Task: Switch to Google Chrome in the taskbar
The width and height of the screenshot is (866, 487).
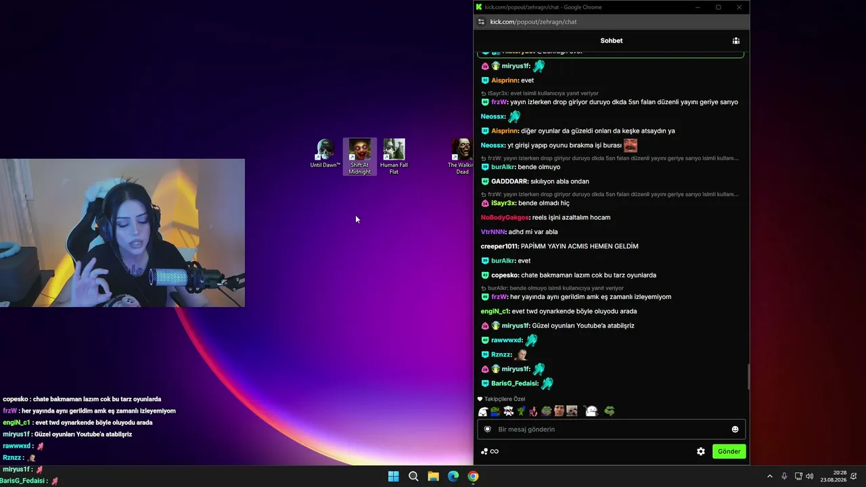Action: click(x=473, y=476)
